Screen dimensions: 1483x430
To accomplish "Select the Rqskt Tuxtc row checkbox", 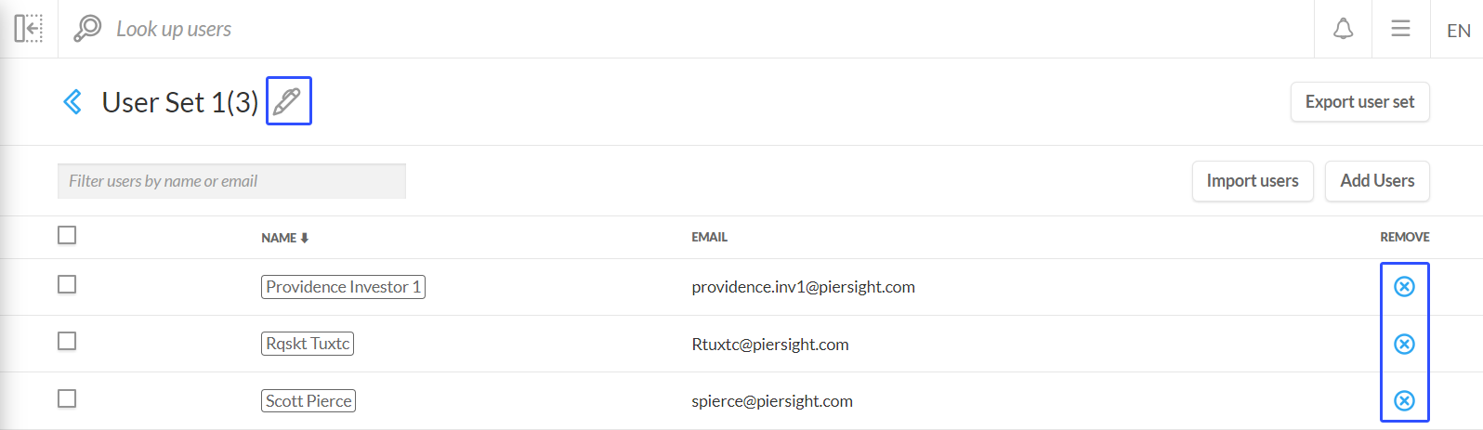I will 67,341.
